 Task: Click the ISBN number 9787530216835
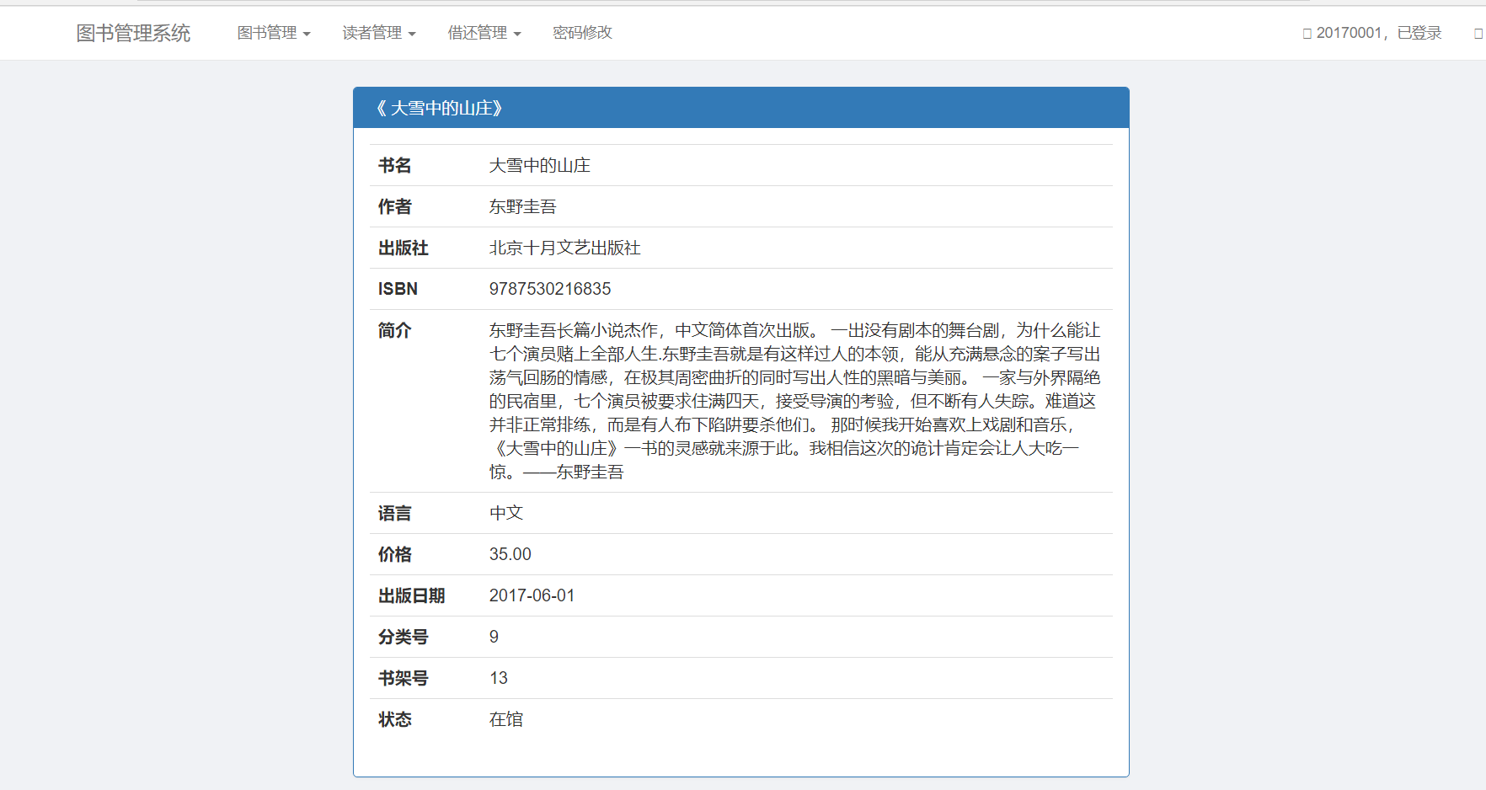(549, 289)
